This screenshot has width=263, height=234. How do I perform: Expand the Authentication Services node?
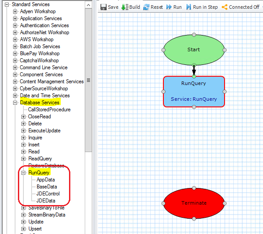[15, 25]
